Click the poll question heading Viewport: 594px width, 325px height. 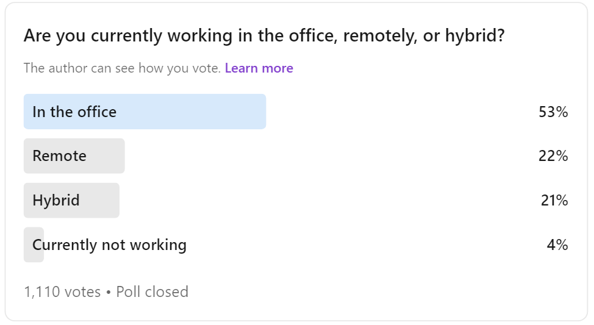coord(263,36)
